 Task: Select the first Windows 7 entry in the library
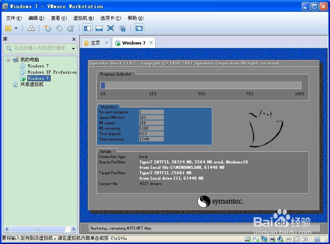coord(38,66)
